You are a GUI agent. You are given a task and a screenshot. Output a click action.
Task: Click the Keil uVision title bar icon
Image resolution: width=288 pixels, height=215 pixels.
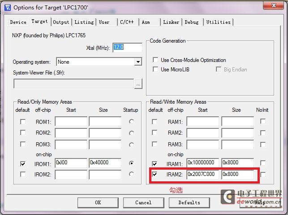7,8
